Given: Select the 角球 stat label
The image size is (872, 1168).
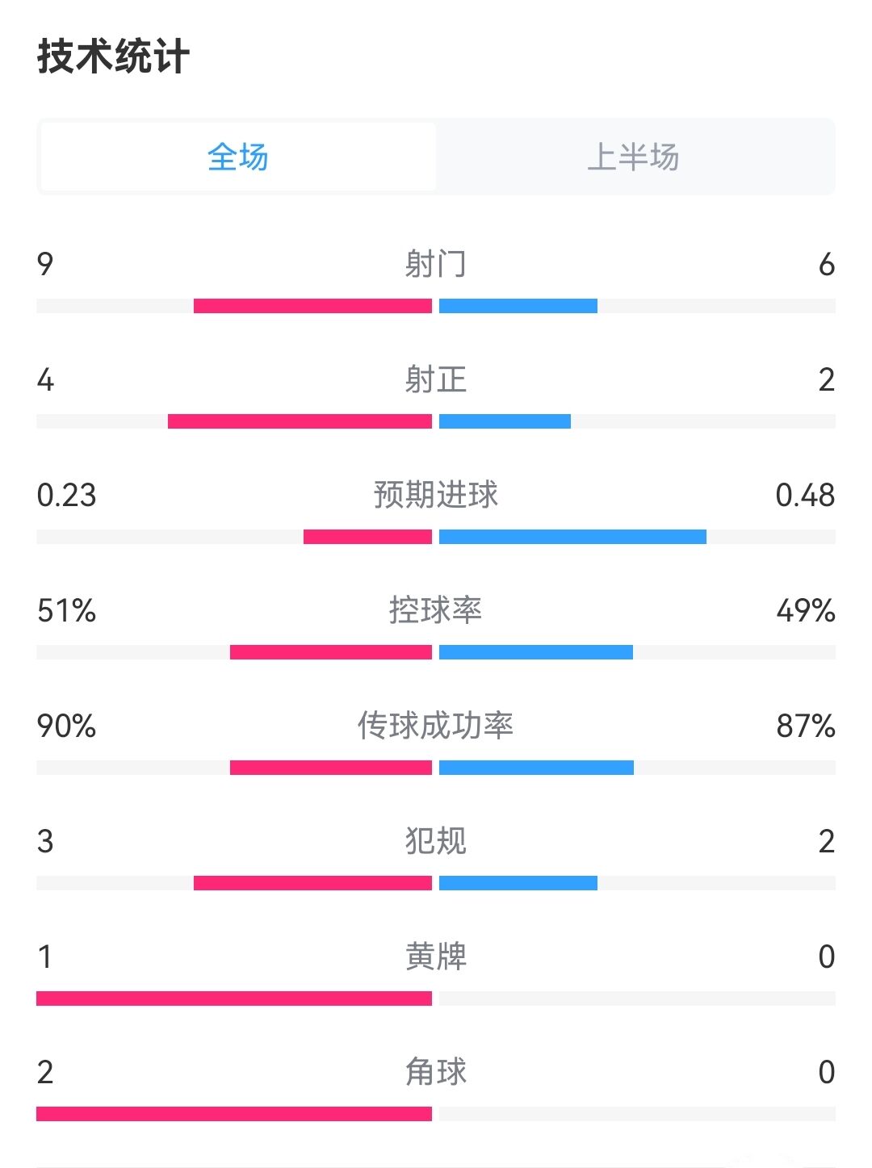Looking at the screenshot, I should point(436,1072).
